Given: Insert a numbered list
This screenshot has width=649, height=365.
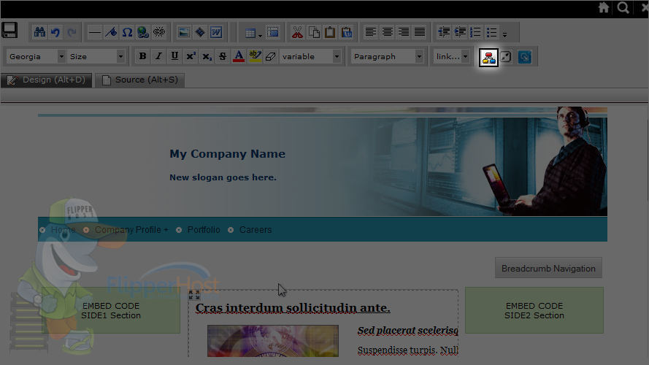Looking at the screenshot, I should (x=476, y=32).
